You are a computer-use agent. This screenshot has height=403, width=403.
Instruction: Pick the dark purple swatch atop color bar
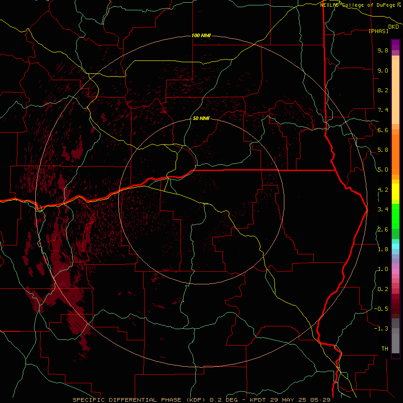click(395, 43)
